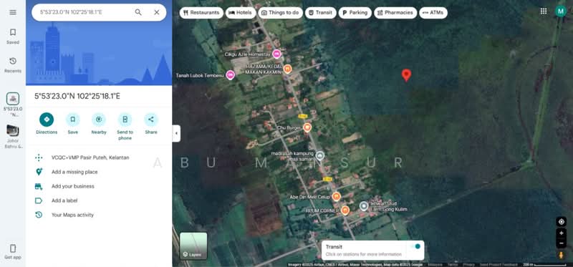The image size is (573, 267).
Task: Click the Privacy link in footer
Action: [469, 265]
